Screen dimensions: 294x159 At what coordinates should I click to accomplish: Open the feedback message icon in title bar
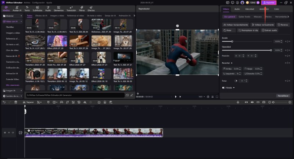pos(233,3)
